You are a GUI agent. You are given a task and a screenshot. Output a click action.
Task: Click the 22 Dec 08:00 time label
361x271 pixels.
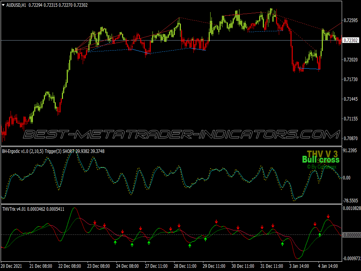pyautogui.click(x=70, y=266)
